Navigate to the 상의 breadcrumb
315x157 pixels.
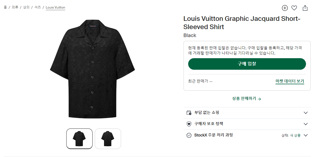coord(26,7)
